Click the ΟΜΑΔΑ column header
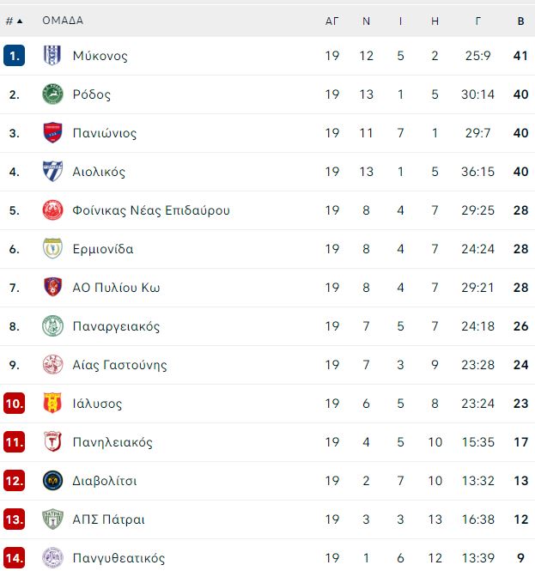 pos(63,21)
